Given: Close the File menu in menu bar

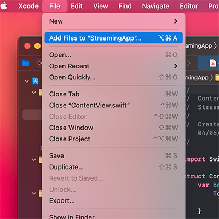Looking at the screenshot, I should click(55, 6).
